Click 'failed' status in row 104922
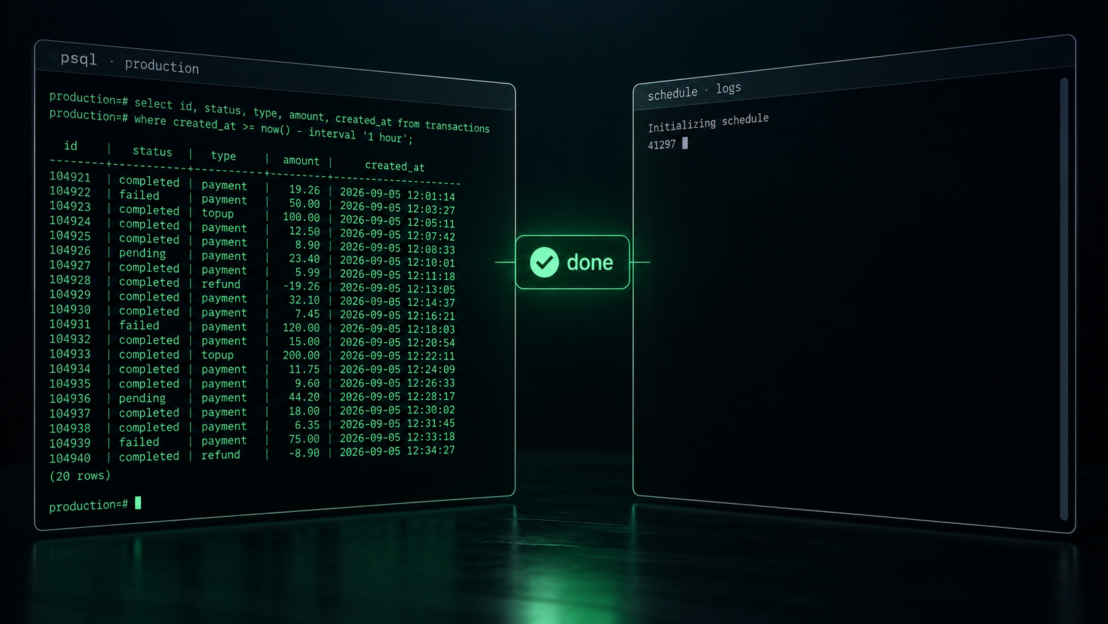 (x=139, y=195)
